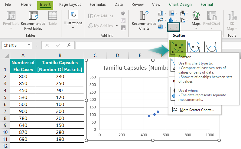241x149 pixels.
Task: Expand the Name Box dropdown arrow
Action: click(x=29, y=45)
